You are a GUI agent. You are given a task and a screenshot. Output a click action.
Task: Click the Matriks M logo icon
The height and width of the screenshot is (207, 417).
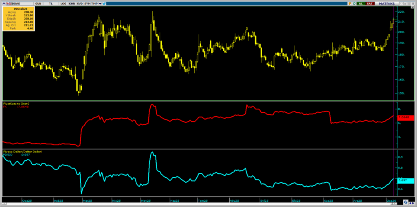coord(3,3)
